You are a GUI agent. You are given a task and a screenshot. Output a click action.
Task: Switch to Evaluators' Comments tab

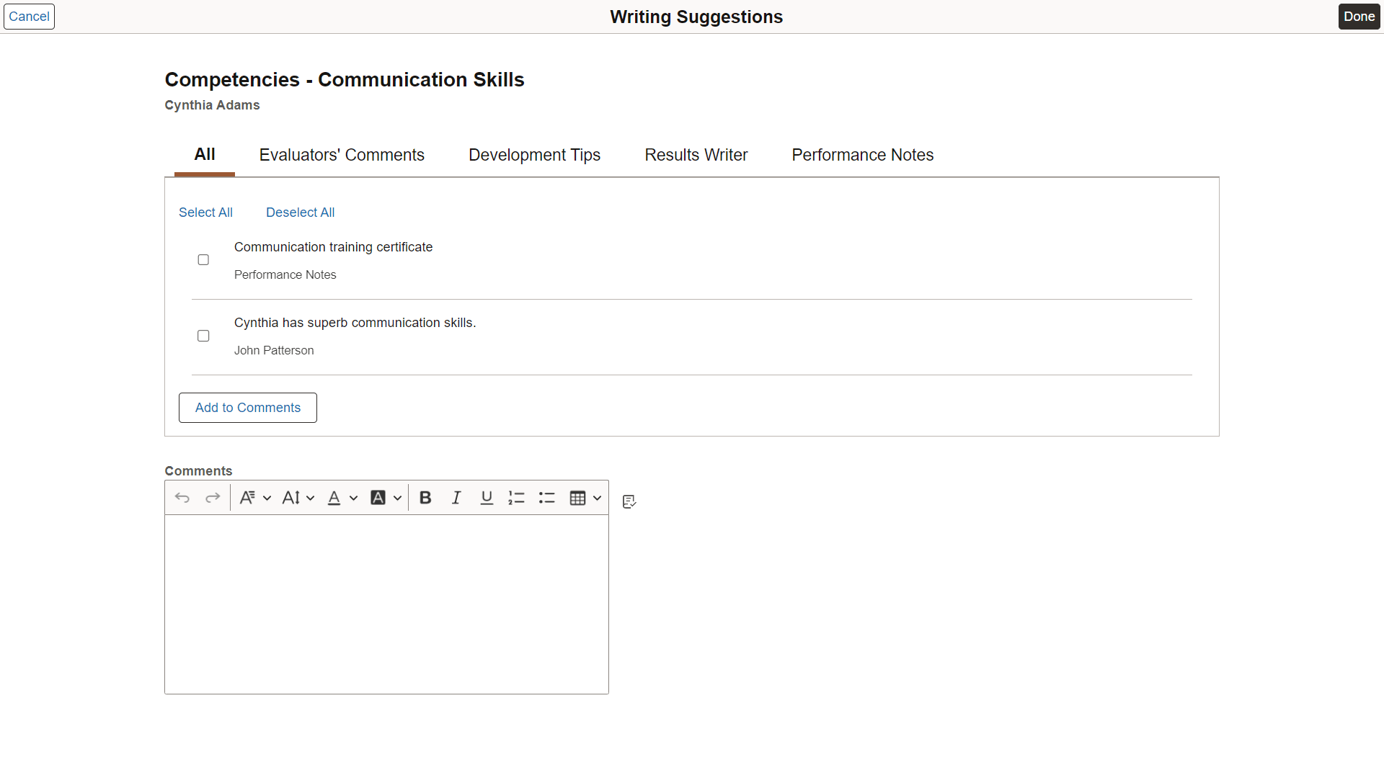(342, 155)
